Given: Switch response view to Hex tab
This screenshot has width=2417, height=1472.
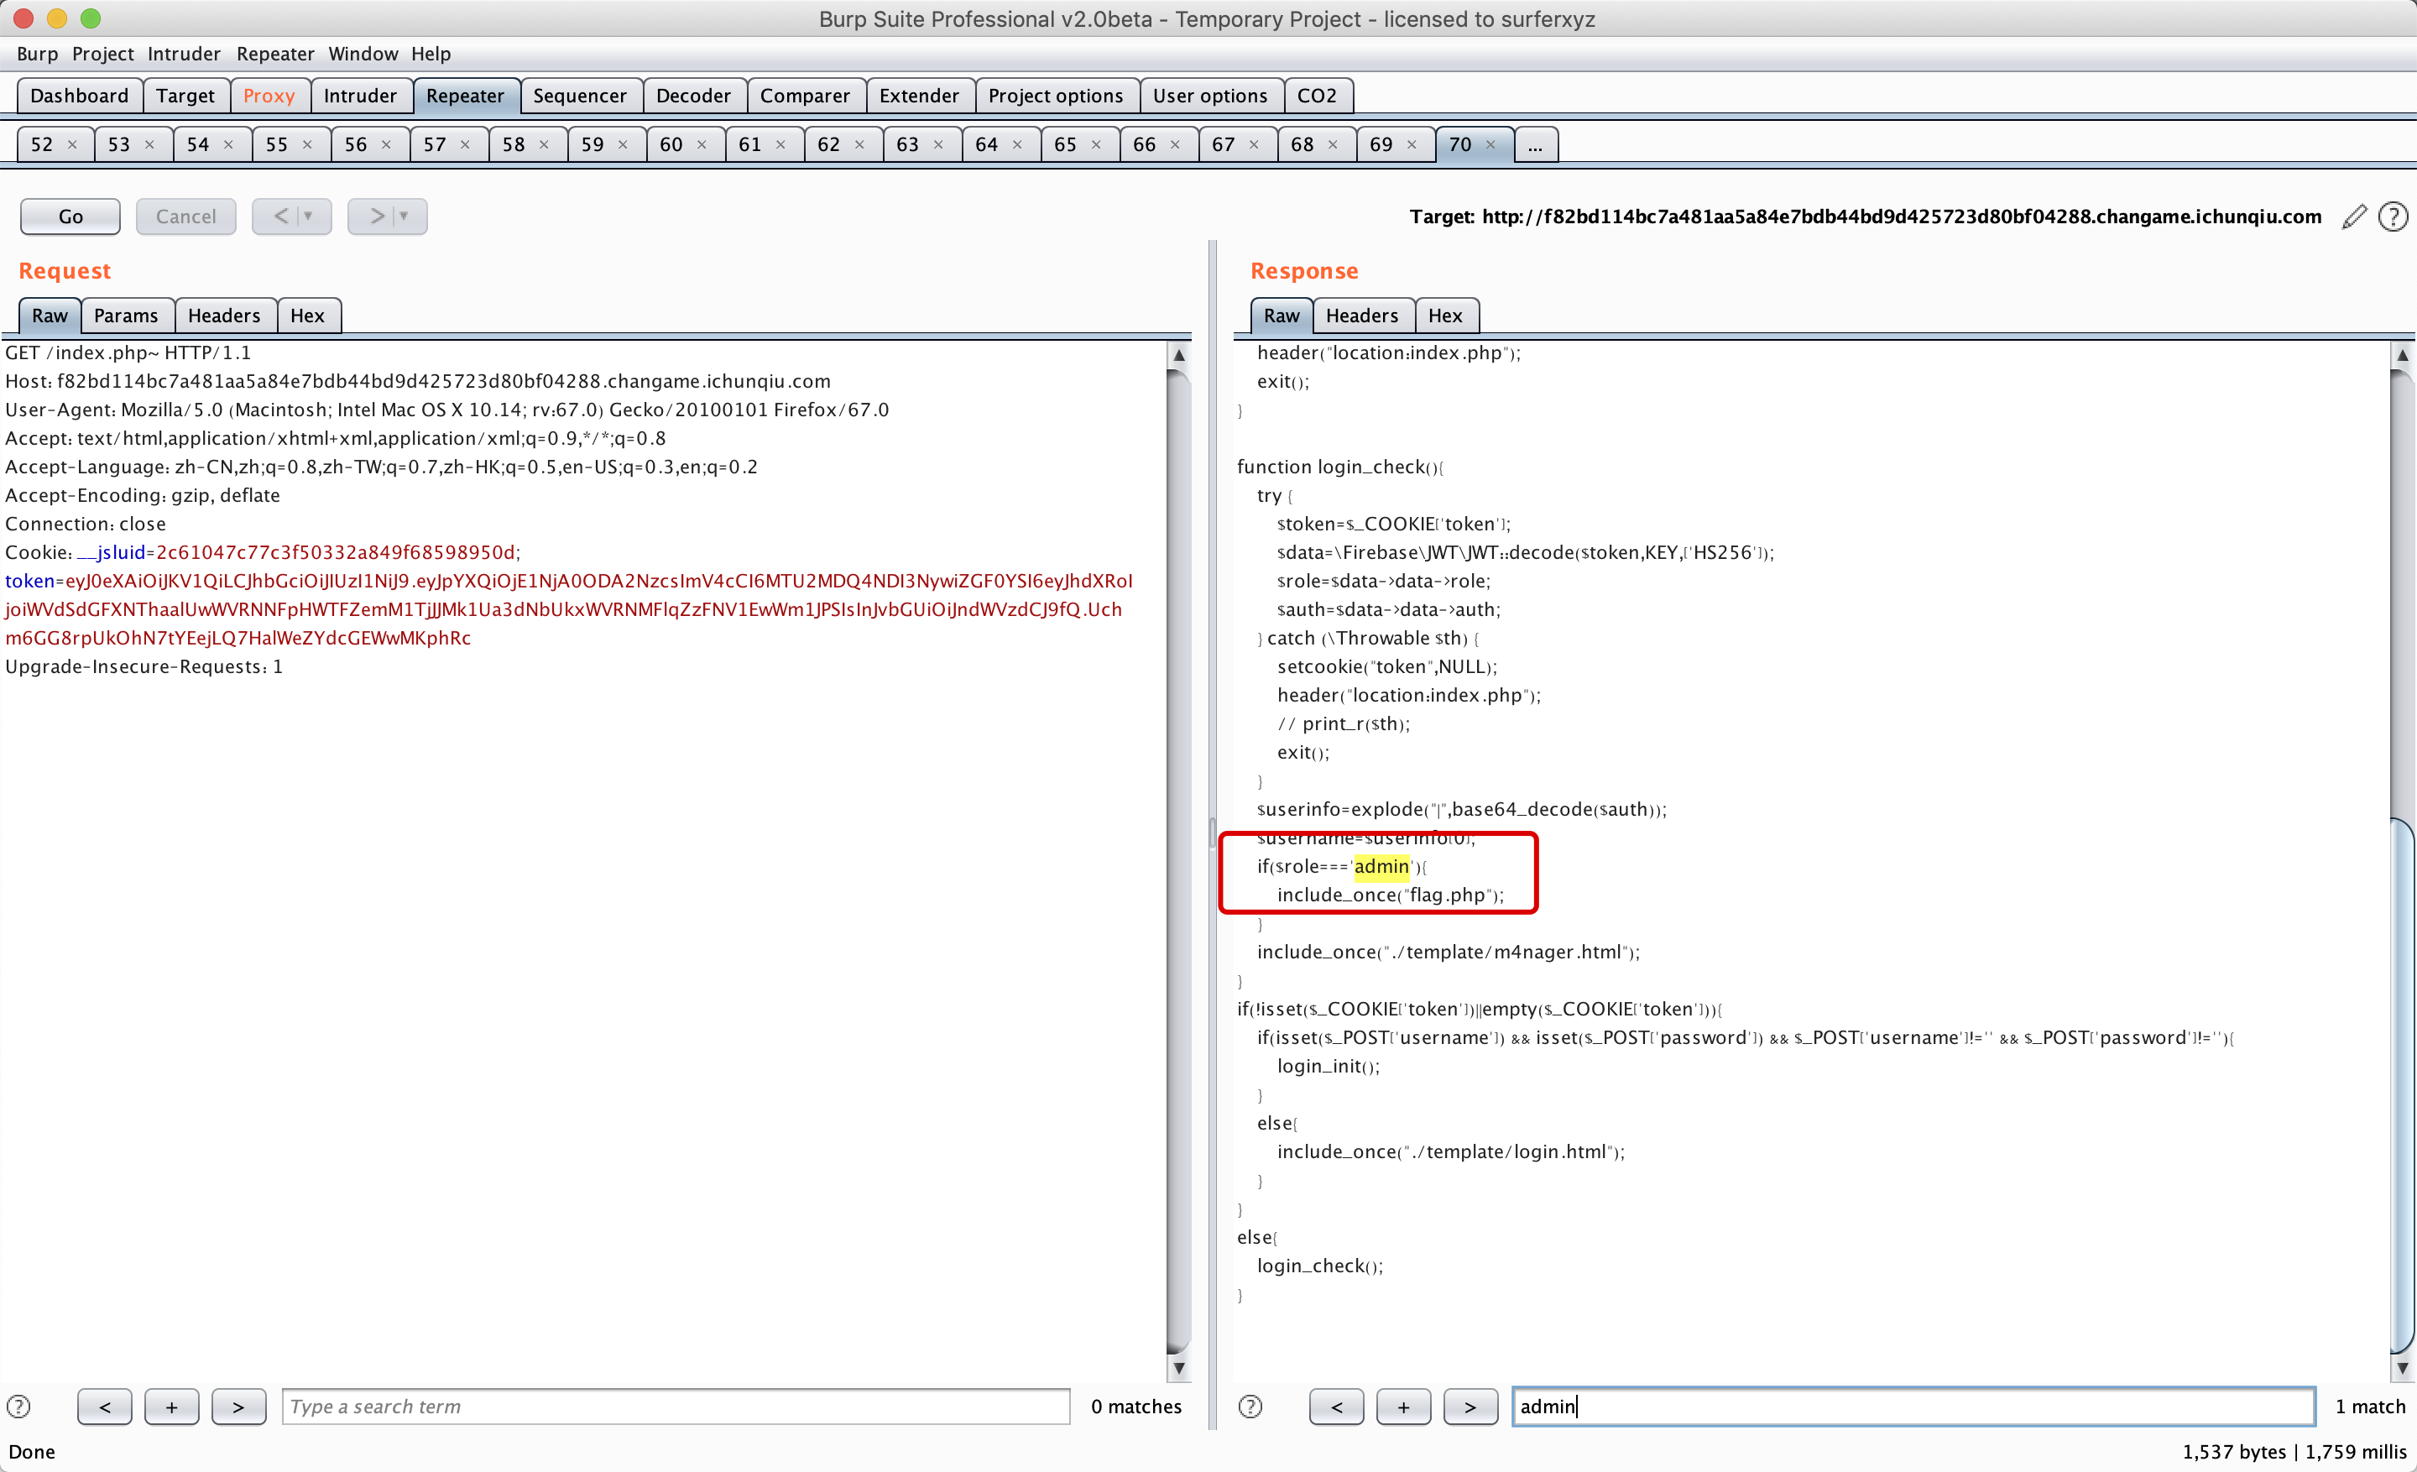Looking at the screenshot, I should tap(1444, 316).
